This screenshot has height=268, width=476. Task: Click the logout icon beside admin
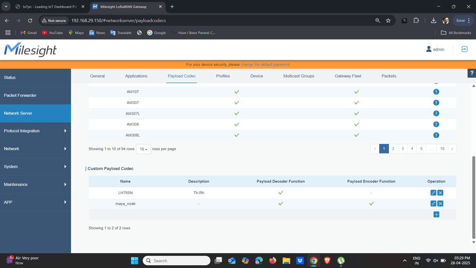click(464, 49)
